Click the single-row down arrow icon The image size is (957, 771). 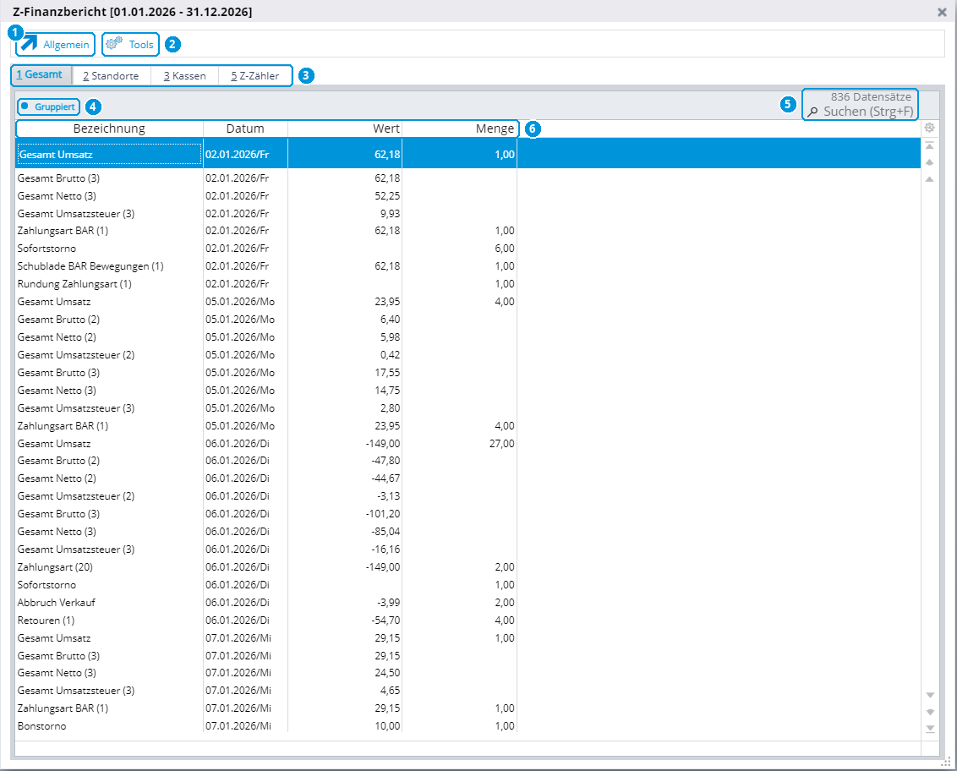pos(930,695)
